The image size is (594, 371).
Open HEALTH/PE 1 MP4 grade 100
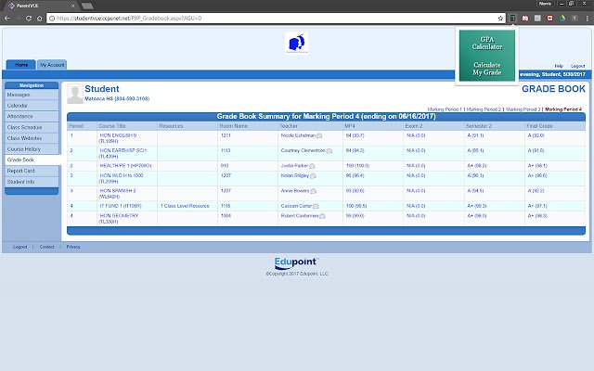point(357,166)
